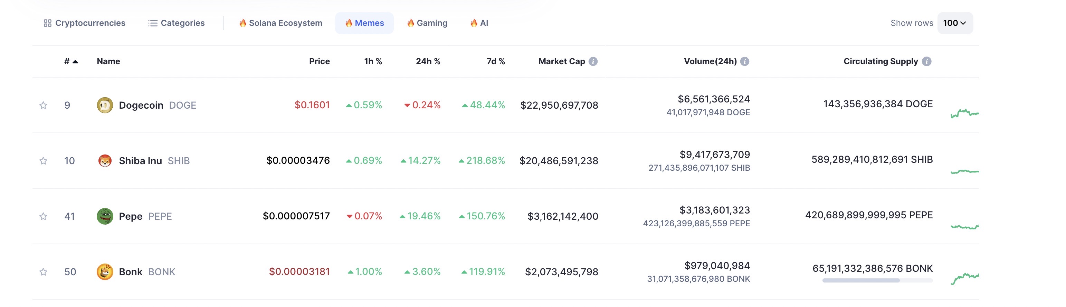Click the Pepe frog logo icon
Viewport: 1066px width, 307px height.
tap(105, 216)
